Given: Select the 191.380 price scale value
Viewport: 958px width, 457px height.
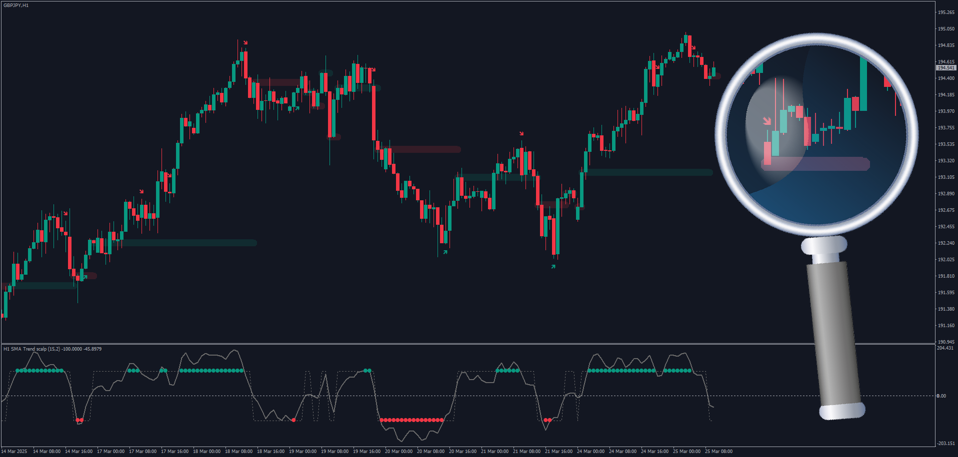Looking at the screenshot, I should coord(946,309).
